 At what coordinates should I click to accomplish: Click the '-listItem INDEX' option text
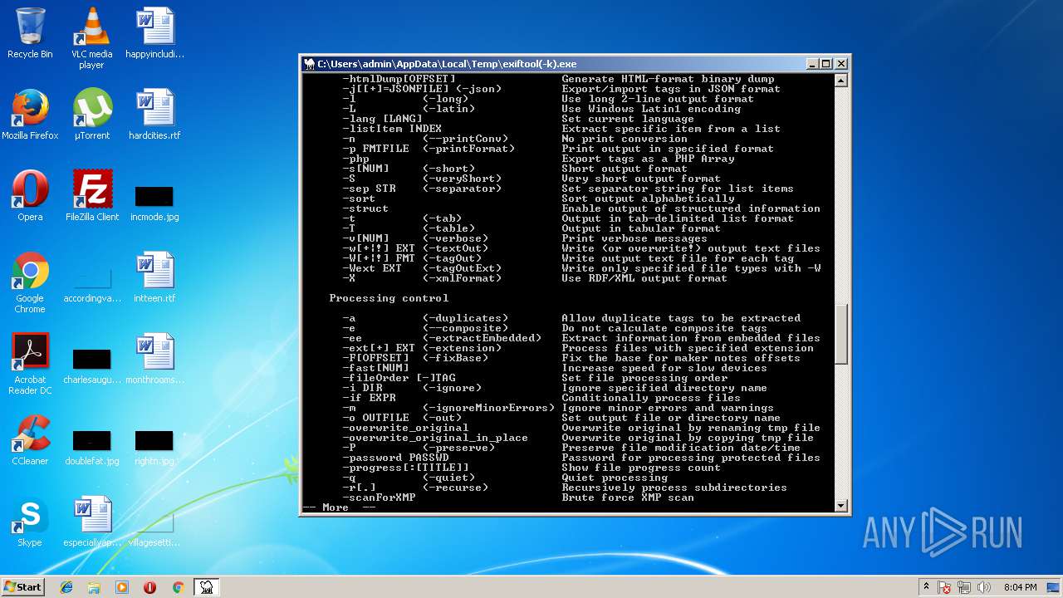392,129
